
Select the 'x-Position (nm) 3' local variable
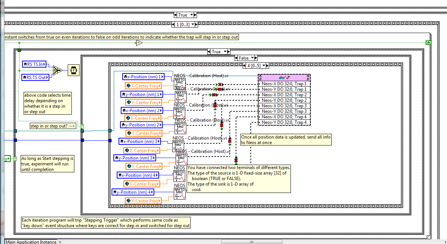(x=140, y=141)
